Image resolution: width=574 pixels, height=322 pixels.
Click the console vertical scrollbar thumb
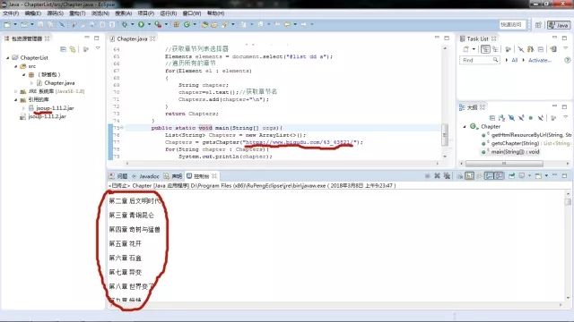pos(568,201)
